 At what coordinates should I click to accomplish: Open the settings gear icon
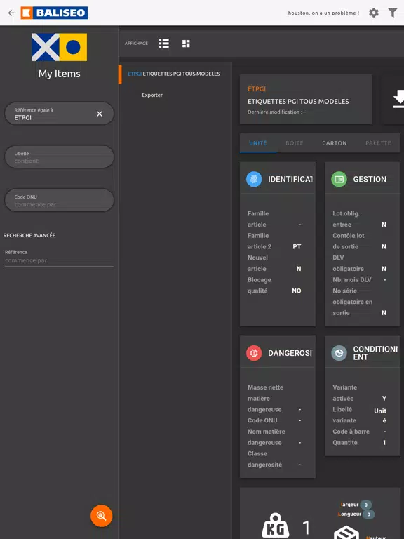pos(374,13)
